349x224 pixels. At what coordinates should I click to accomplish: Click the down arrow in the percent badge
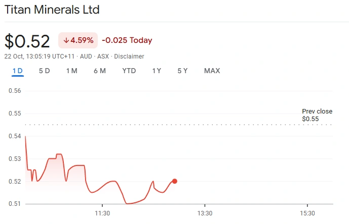coord(66,40)
